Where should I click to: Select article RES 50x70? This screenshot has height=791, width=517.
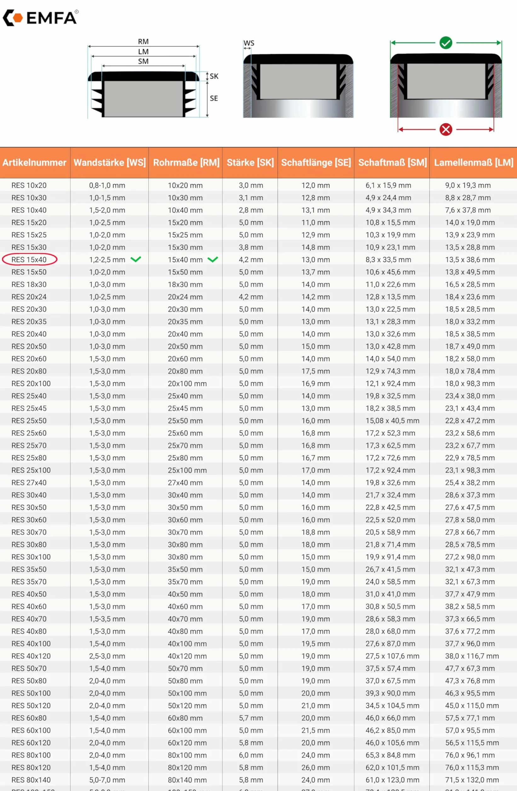29,668
